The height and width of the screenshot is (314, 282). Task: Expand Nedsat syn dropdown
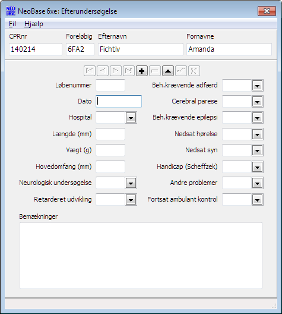point(257,150)
